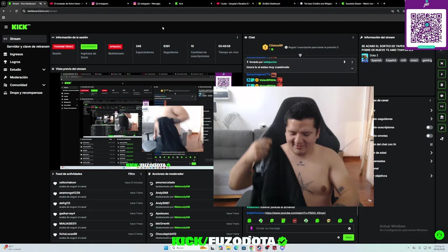Viewport: 448px width, 252px height.
Task: Click Chocolapick412 in moderator actions
Action: (x=166, y=234)
